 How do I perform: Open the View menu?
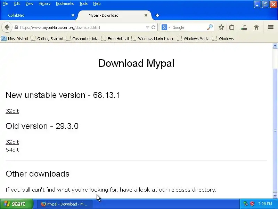pos(29,3)
